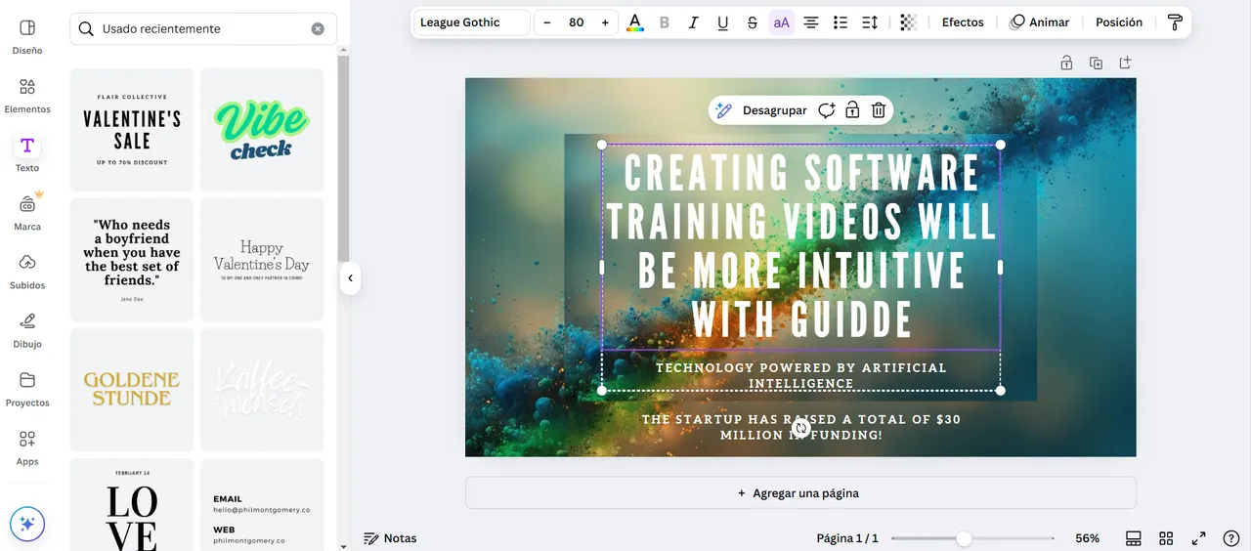The width and height of the screenshot is (1251, 551).
Task: Open the Marca brand tab
Action: click(27, 212)
